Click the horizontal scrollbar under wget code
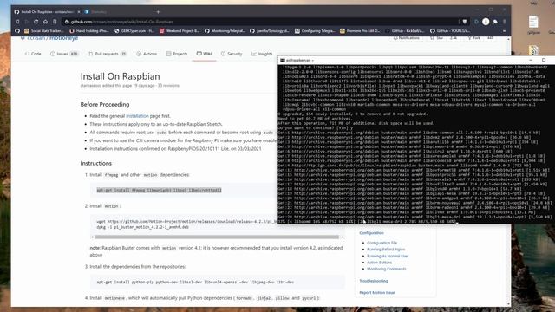 coord(217,237)
